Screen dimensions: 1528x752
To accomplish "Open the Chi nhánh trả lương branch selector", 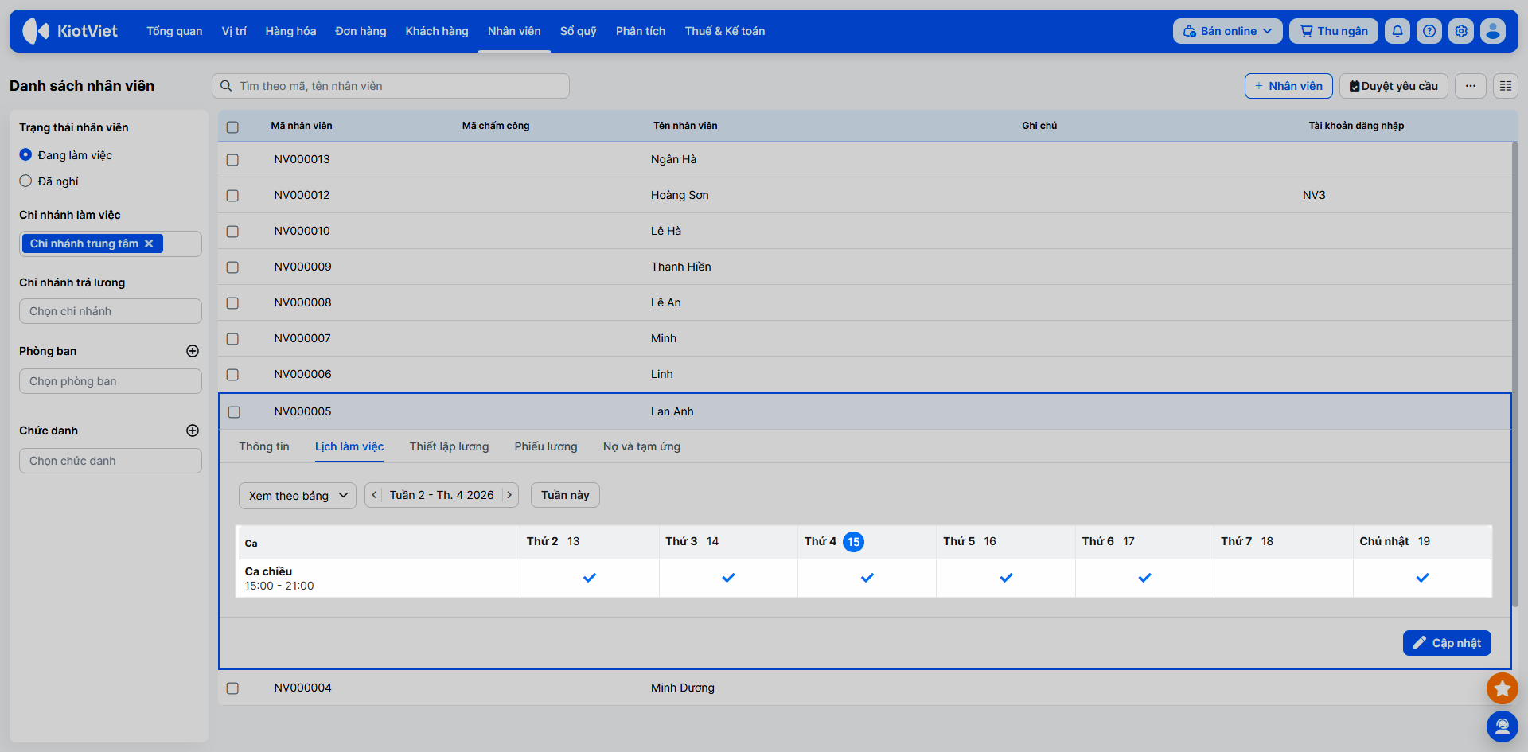I will [x=111, y=311].
